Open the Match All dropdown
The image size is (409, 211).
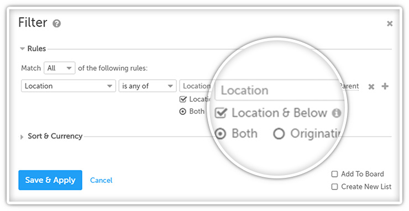pyautogui.click(x=60, y=68)
